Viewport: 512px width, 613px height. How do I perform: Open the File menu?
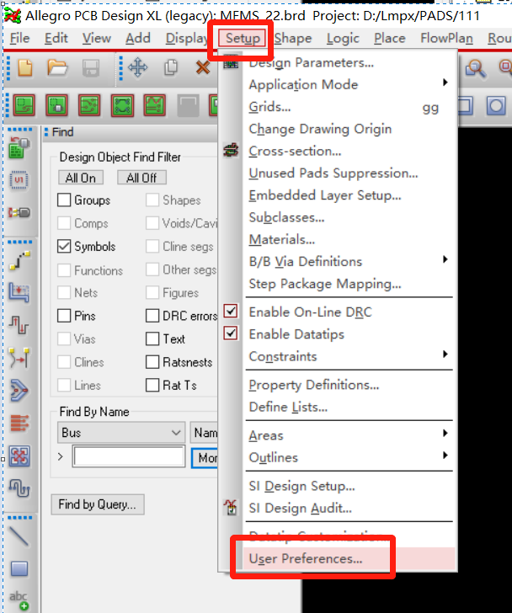point(19,38)
